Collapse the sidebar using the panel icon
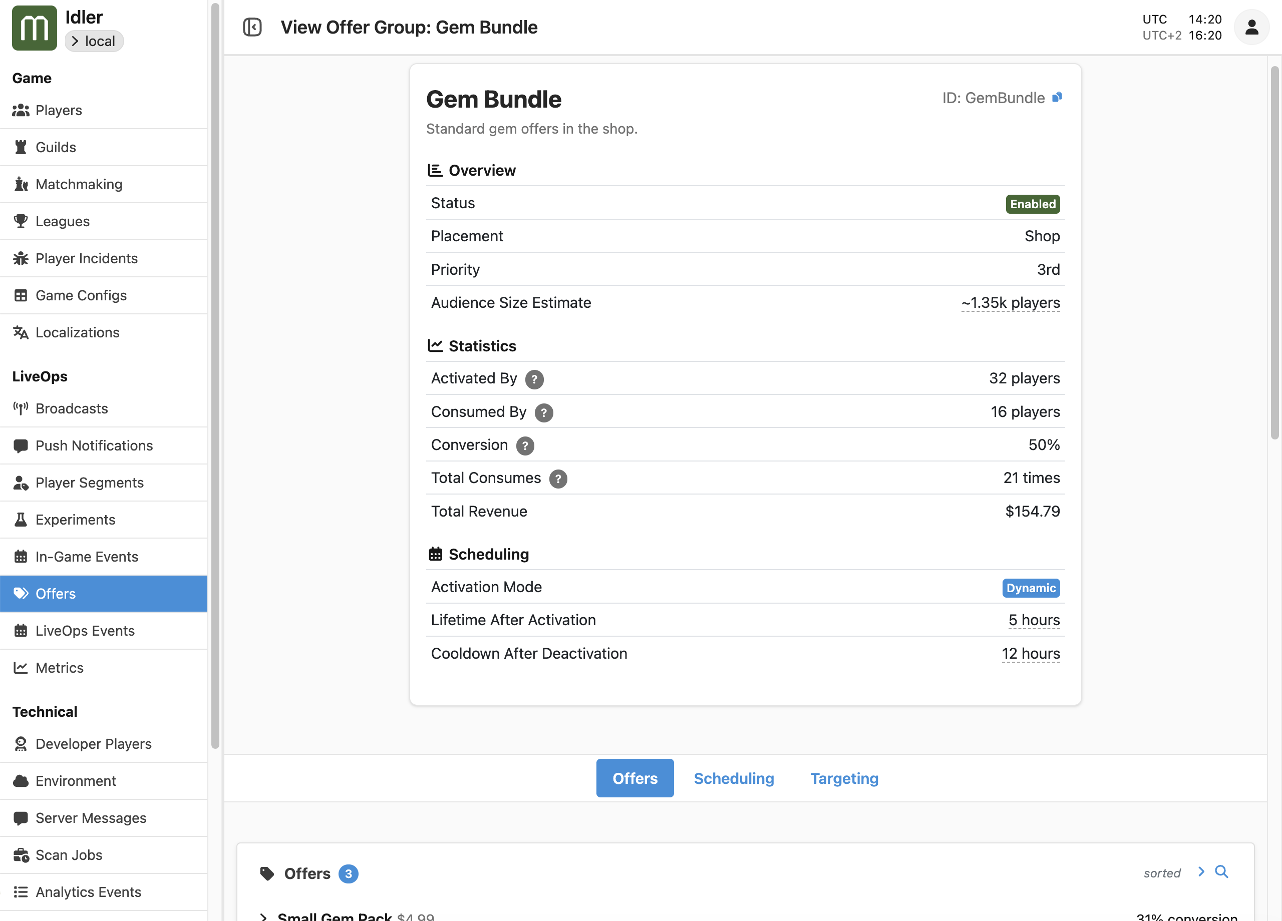 click(x=253, y=27)
